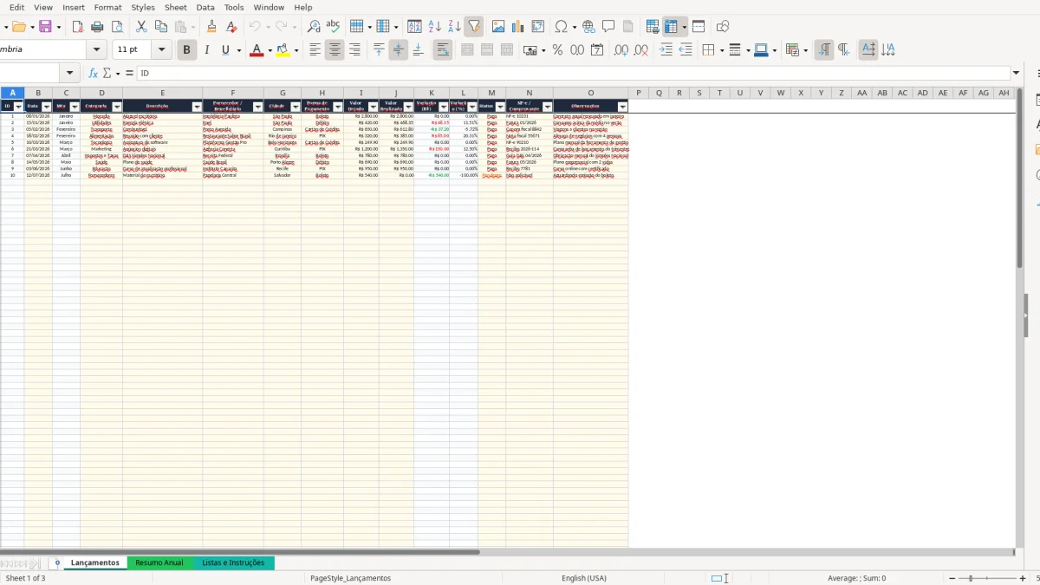1040x585 pixels.
Task: Sort ascending A to Z
Action: 434,27
